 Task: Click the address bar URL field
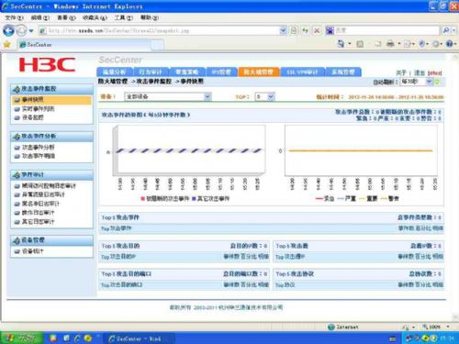pyautogui.click(x=159, y=30)
